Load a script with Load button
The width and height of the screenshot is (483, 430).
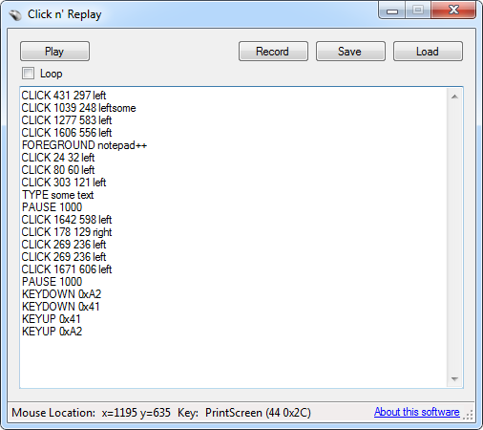coord(428,51)
